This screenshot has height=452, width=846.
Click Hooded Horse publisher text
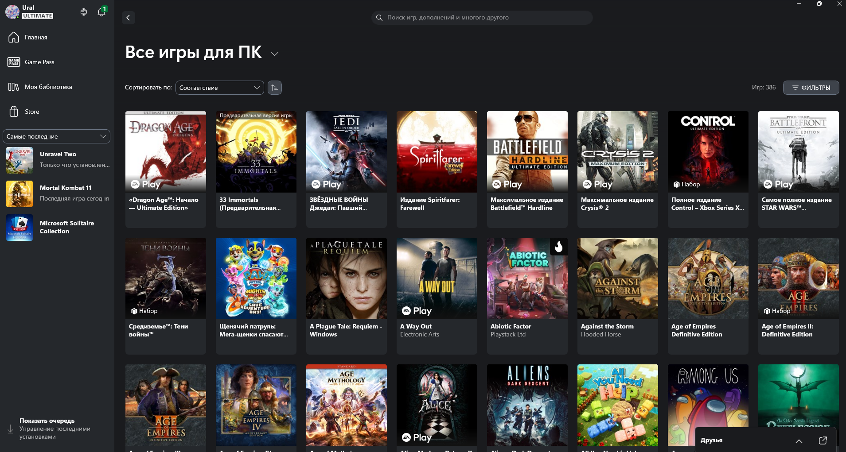(601, 334)
